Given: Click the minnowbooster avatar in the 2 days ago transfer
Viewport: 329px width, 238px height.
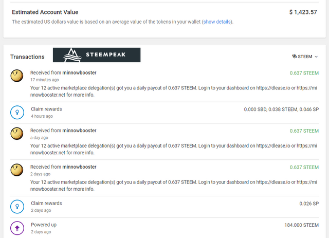Looking at the screenshot, I should coord(17,170).
